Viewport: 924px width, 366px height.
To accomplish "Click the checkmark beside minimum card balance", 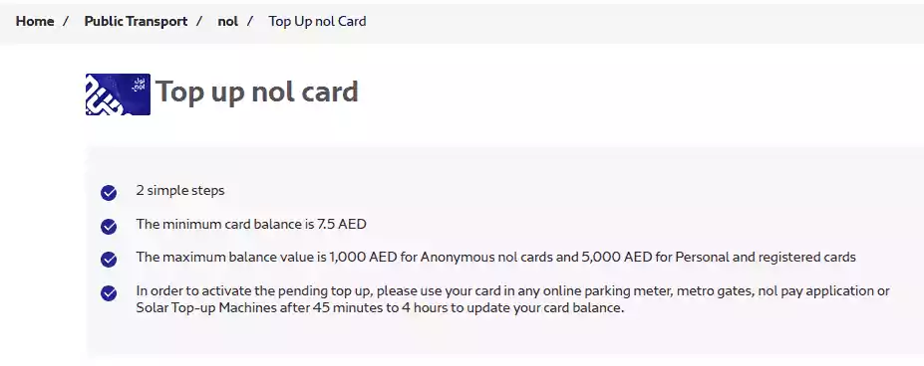I will [x=109, y=226].
